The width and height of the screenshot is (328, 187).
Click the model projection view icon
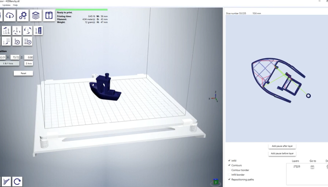pos(6,182)
